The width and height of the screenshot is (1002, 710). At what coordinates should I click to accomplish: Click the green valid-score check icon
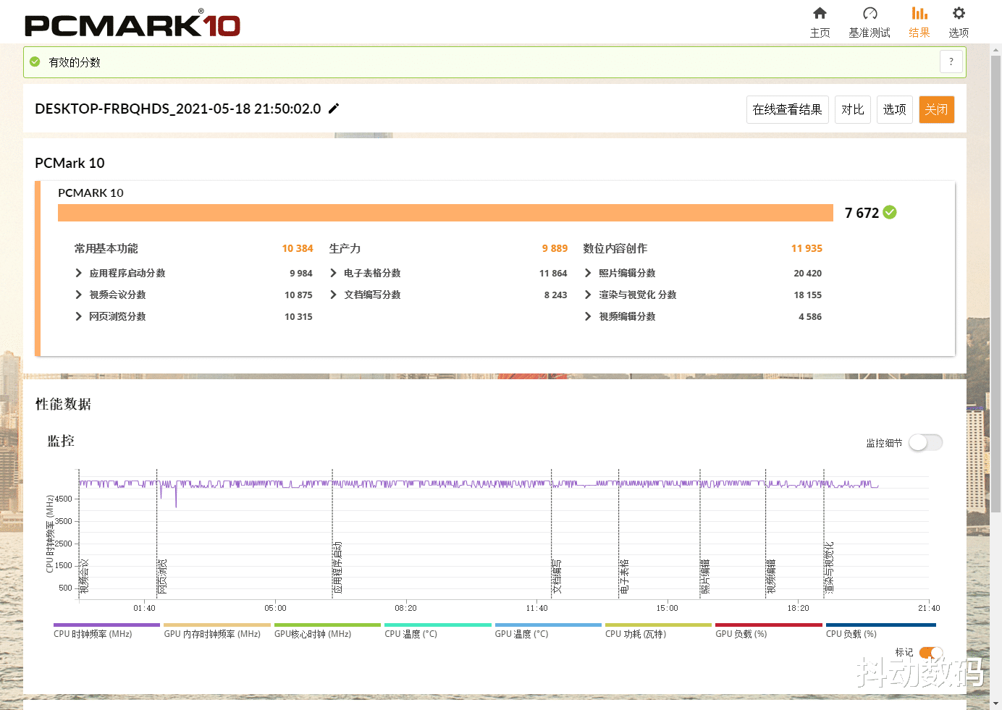(x=35, y=62)
